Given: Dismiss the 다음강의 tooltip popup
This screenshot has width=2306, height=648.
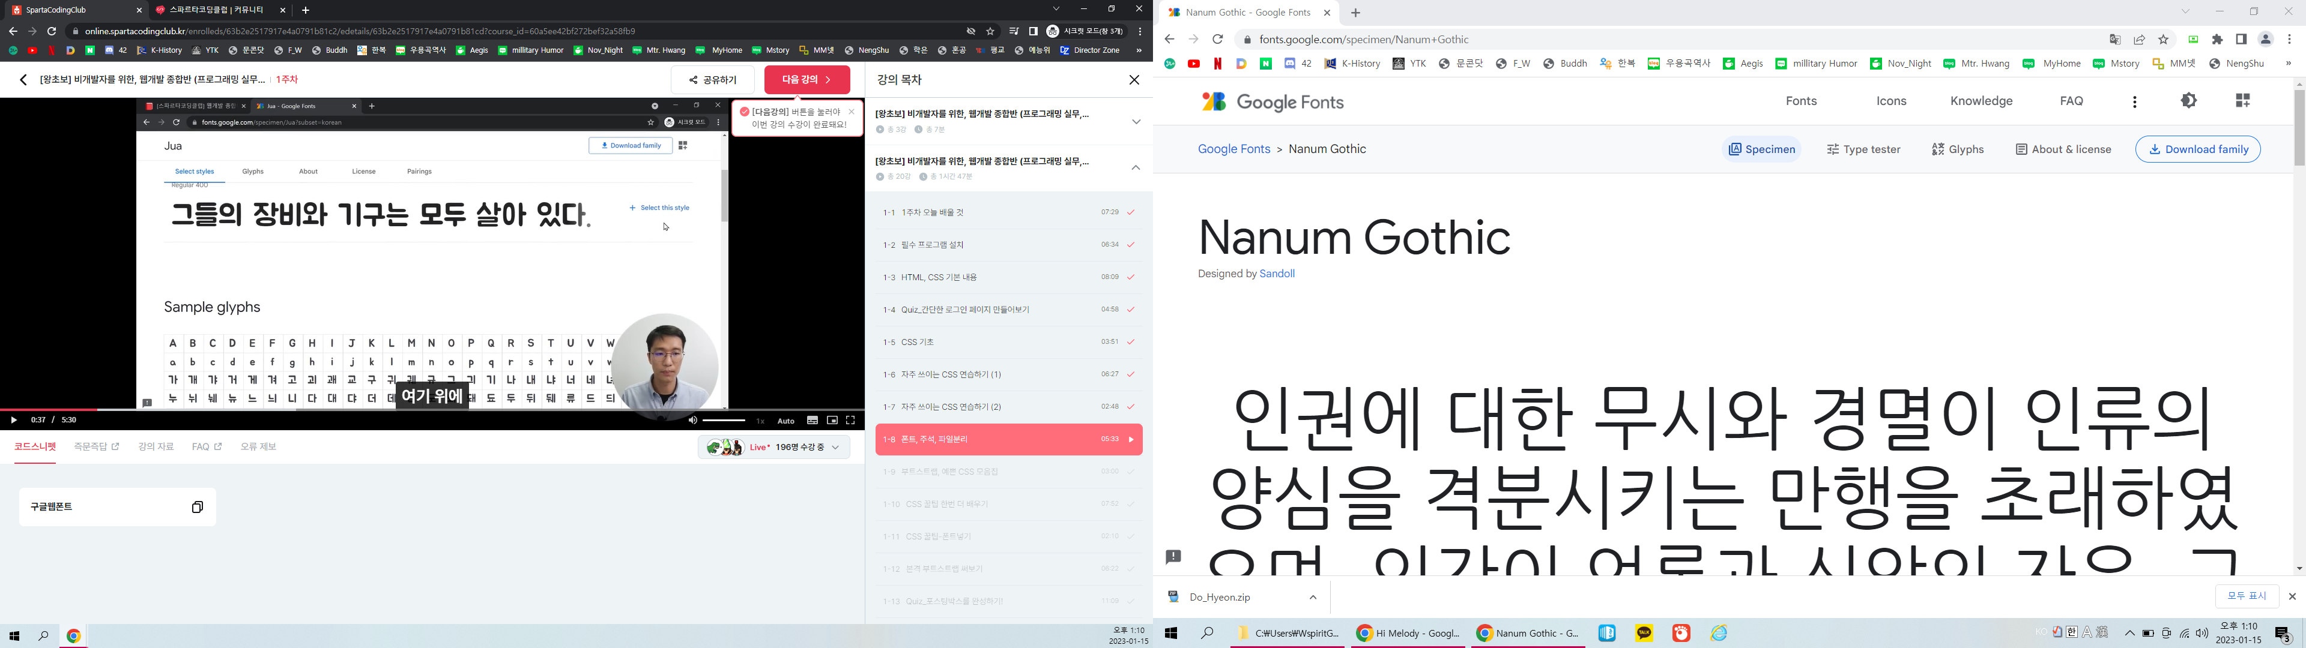Looking at the screenshot, I should [x=852, y=112].
